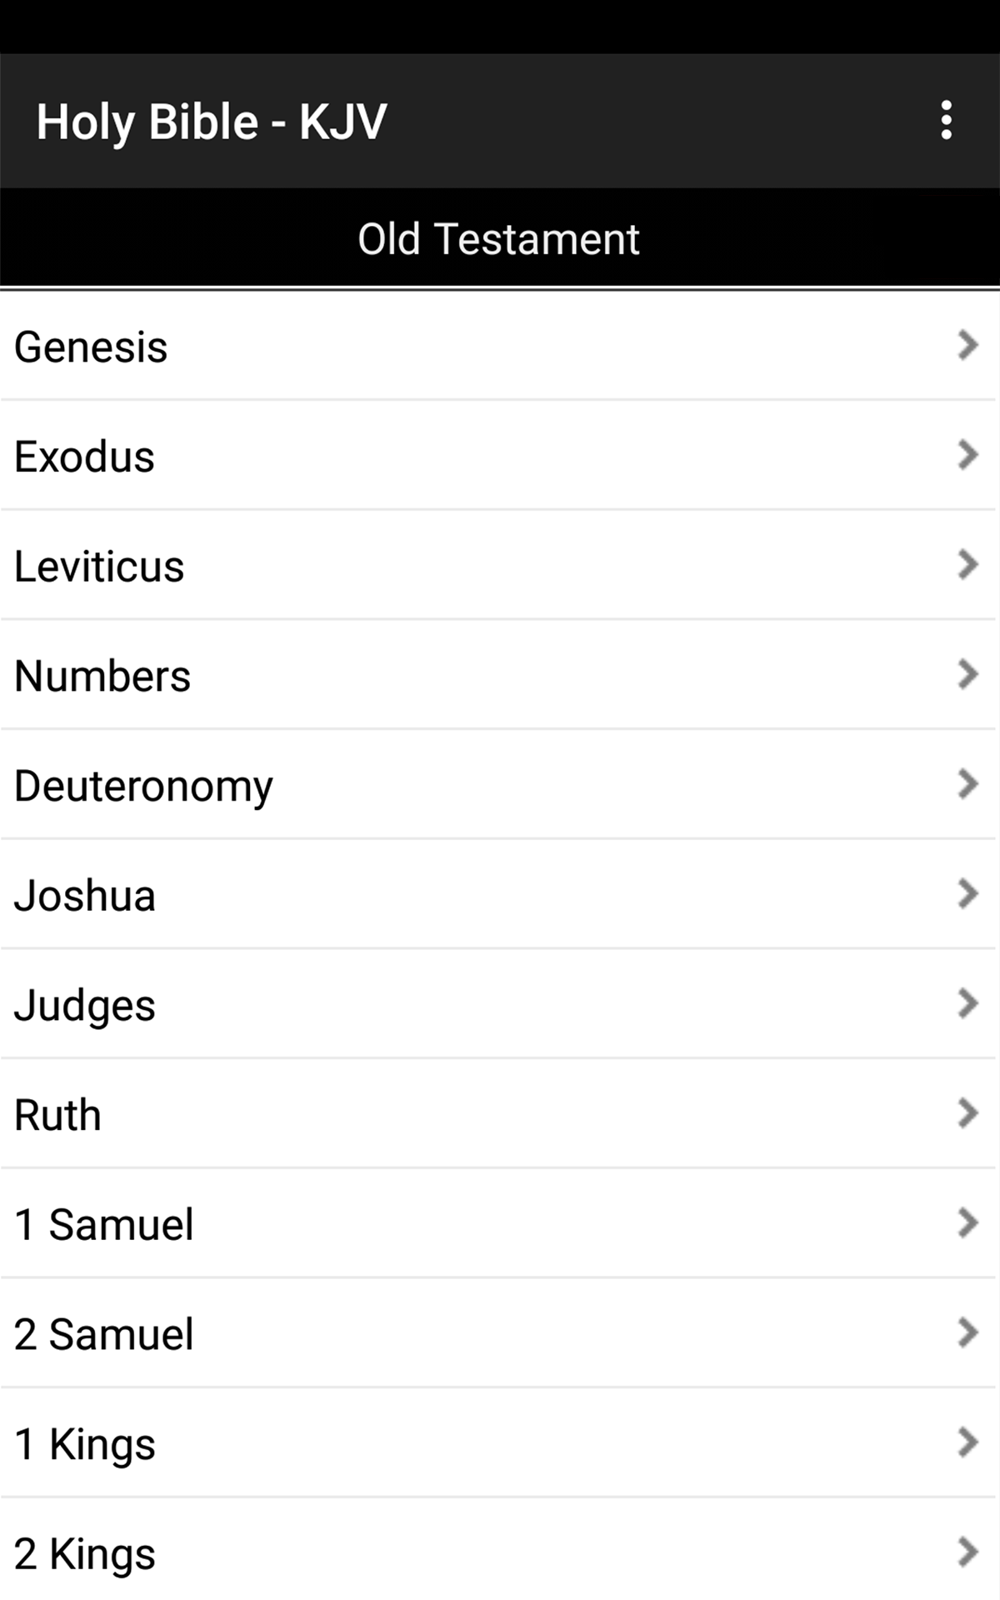Open the 2 Kings book entry
This screenshot has height=1600, width=1000.
[x=85, y=1554]
